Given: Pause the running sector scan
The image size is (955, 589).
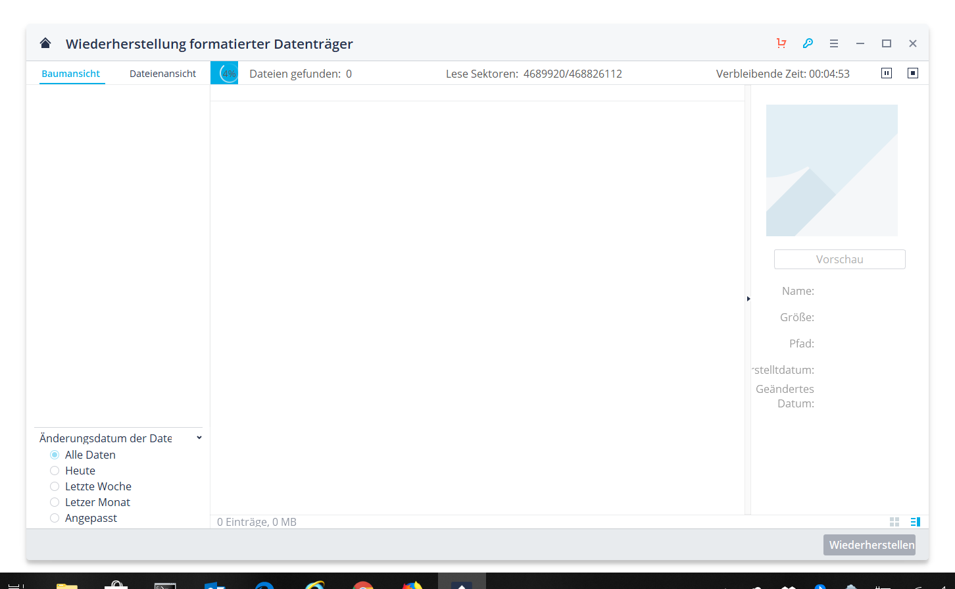Looking at the screenshot, I should coord(887,73).
